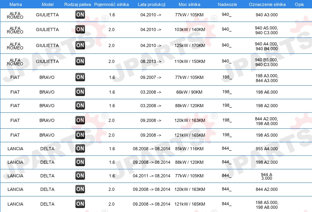
Task: Click power value 110kW / 150KM
Action: coord(190,61)
